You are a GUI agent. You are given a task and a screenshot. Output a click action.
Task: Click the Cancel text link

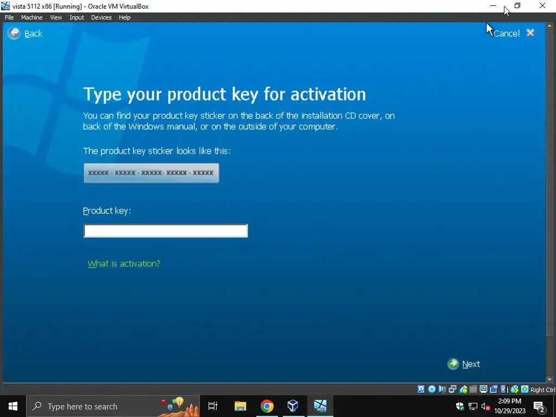507,33
